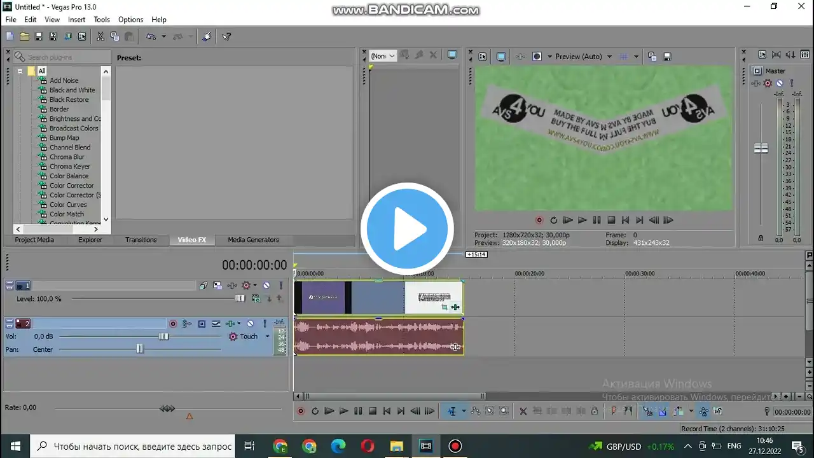Click the What's This Help icon in toolbar
Image resolution: width=814 pixels, height=458 pixels.
tap(226, 37)
